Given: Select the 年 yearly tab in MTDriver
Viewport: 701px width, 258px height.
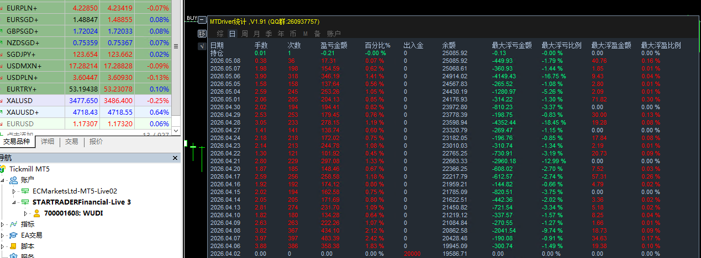Looking at the screenshot, I should coord(281,34).
